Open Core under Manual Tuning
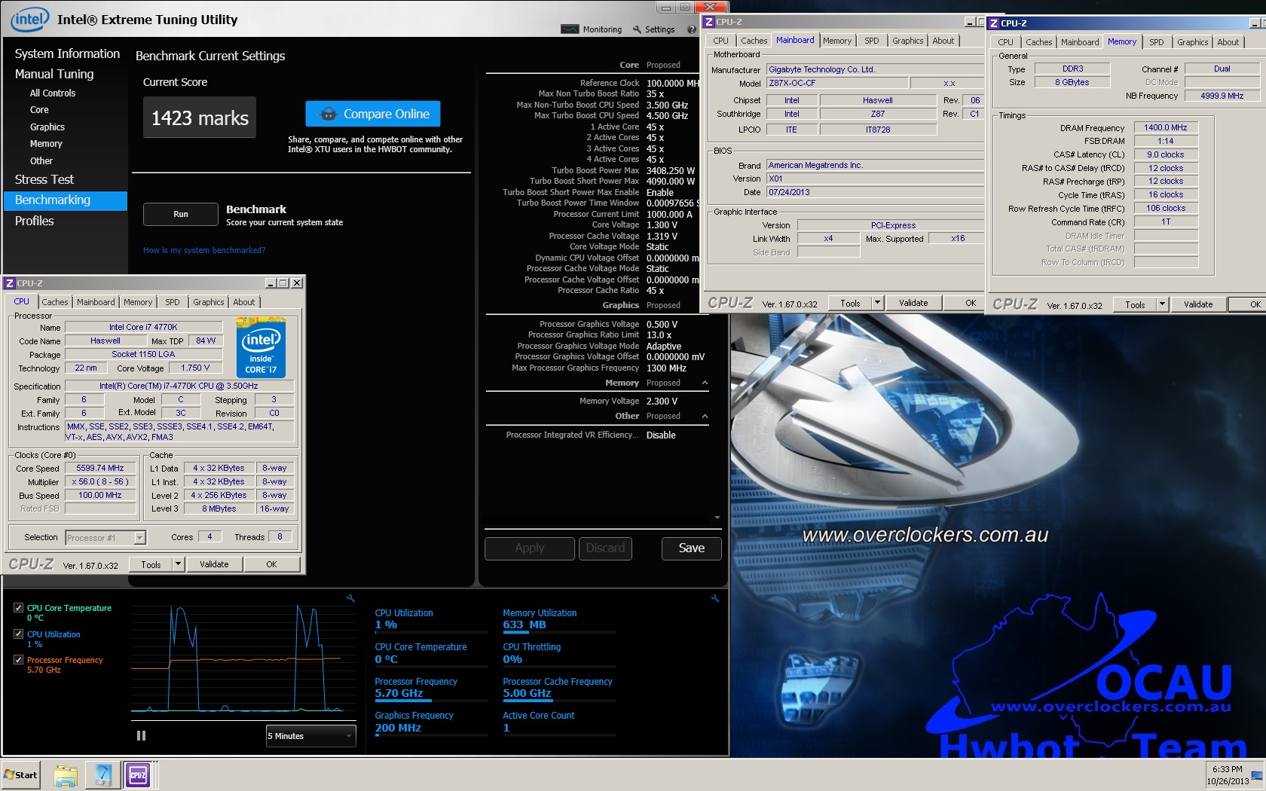The image size is (1266, 791). click(39, 110)
